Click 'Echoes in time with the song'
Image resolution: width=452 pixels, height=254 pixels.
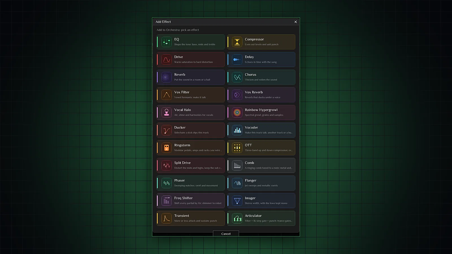261,62
